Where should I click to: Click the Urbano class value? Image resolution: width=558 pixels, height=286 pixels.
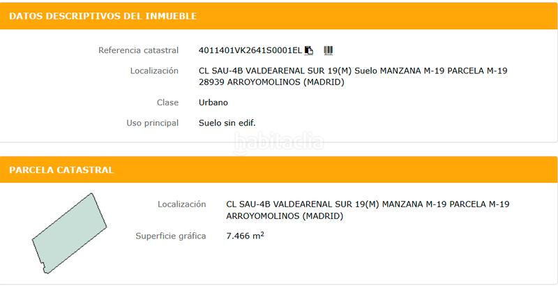pos(213,103)
